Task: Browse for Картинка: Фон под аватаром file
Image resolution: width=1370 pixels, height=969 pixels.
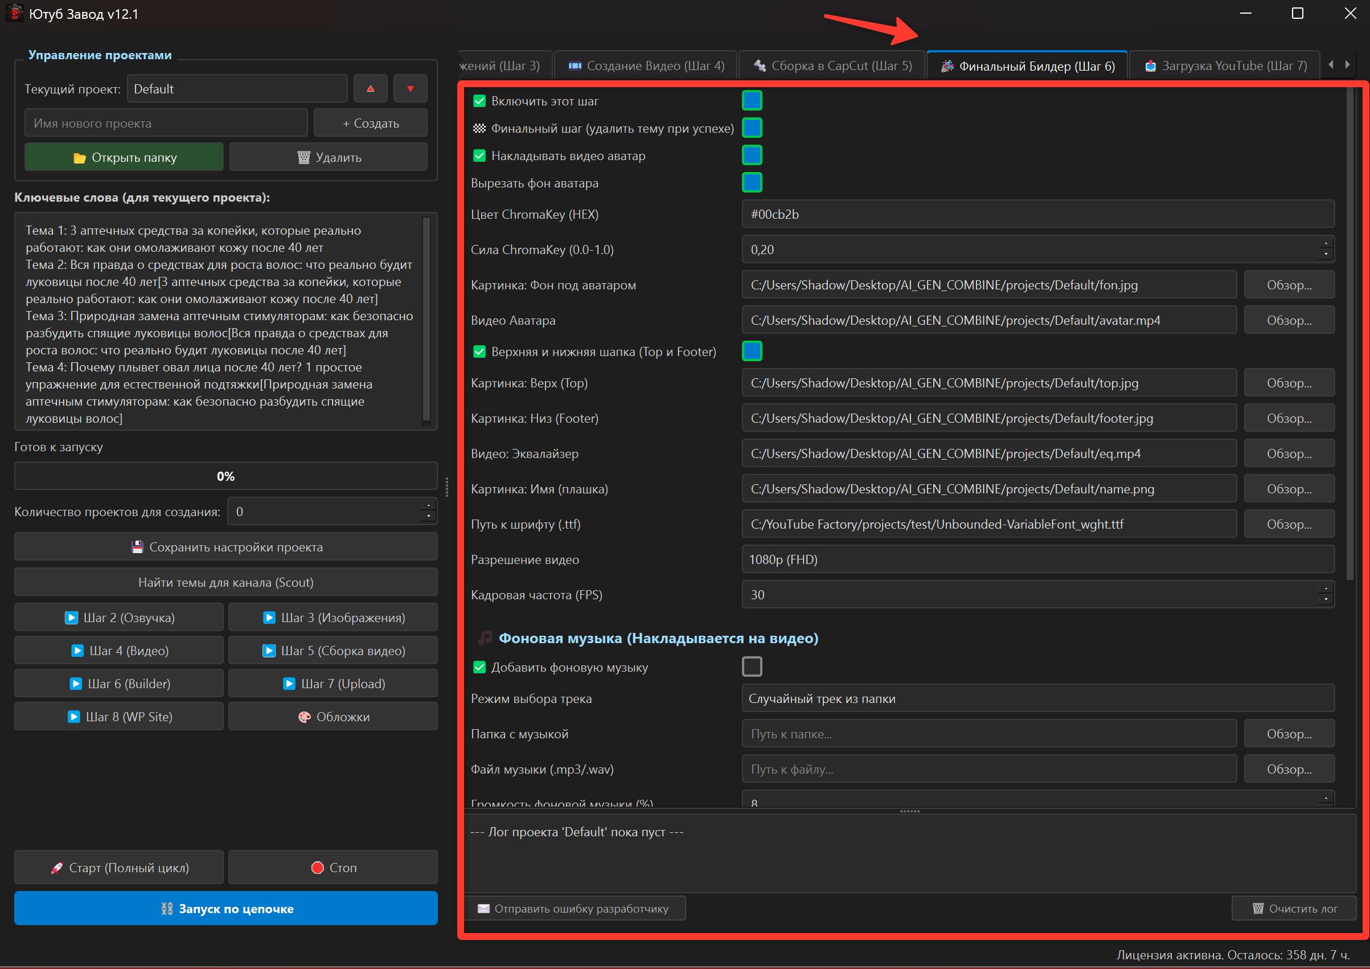Action: (1289, 285)
